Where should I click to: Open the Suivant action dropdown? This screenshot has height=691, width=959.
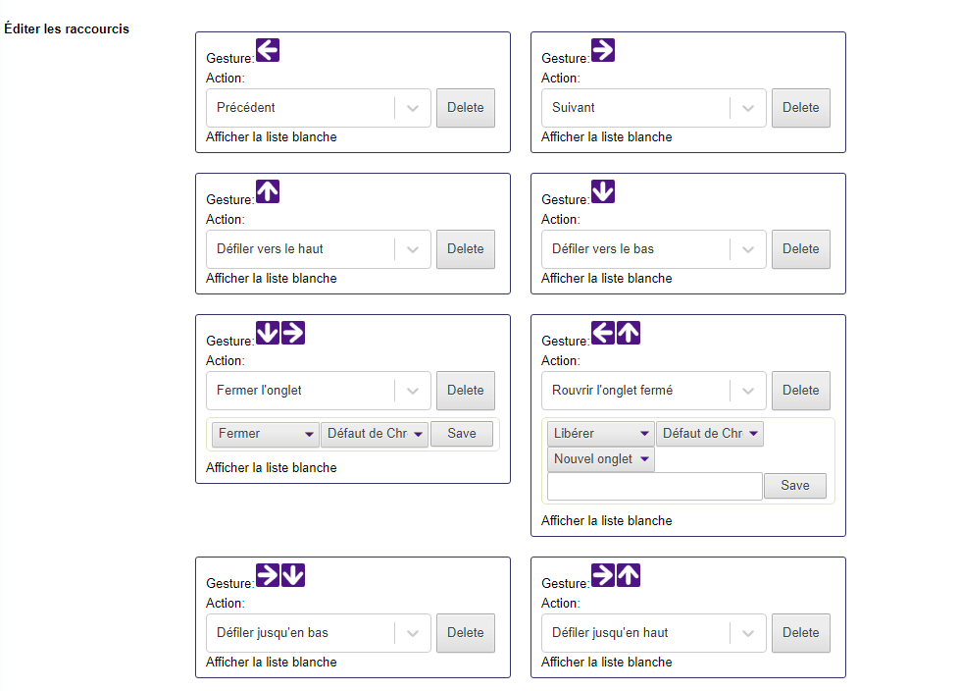tap(654, 108)
